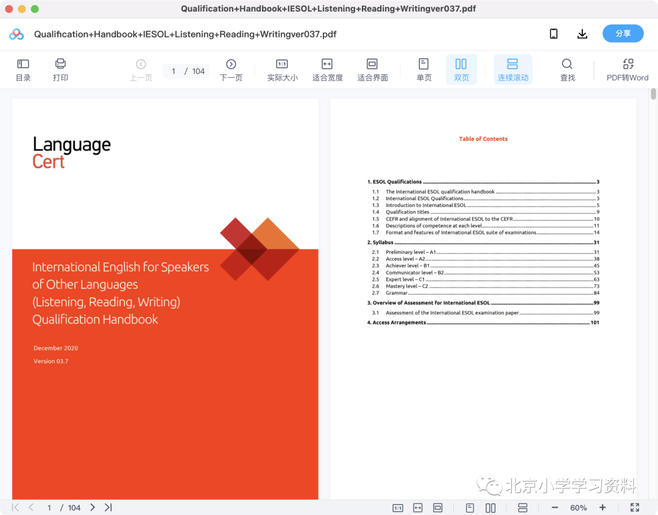This screenshot has width=658, height=515.
Task: Zoom in with the plus button
Action: pos(603,508)
